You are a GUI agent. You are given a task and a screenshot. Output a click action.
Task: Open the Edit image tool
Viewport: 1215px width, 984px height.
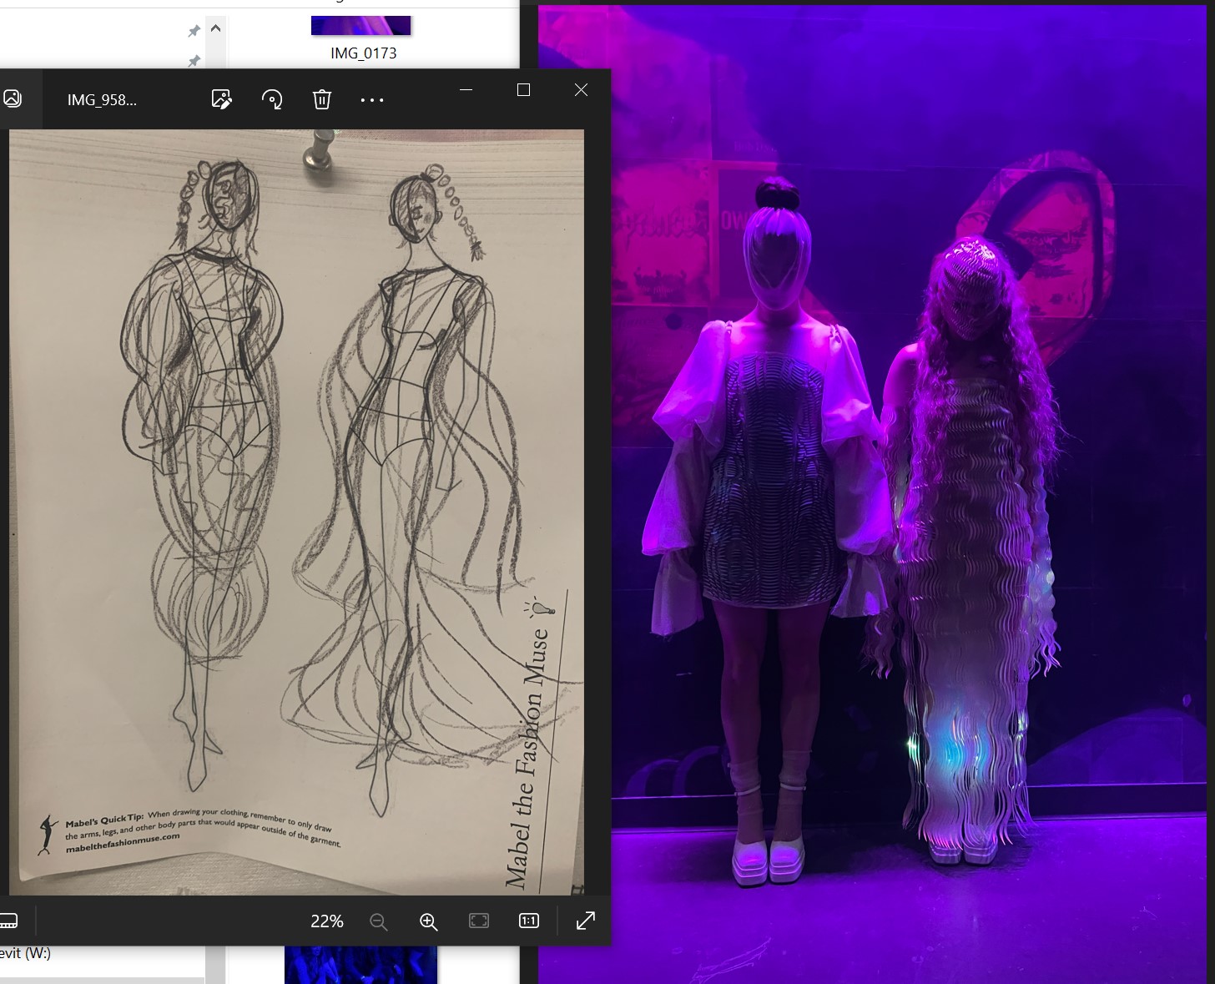point(221,99)
